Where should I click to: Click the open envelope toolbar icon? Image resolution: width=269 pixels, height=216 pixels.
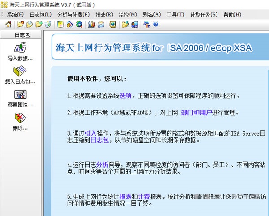(101, 25)
